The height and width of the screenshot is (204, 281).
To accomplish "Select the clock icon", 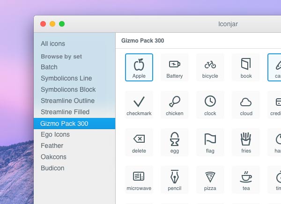I will (x=210, y=105).
